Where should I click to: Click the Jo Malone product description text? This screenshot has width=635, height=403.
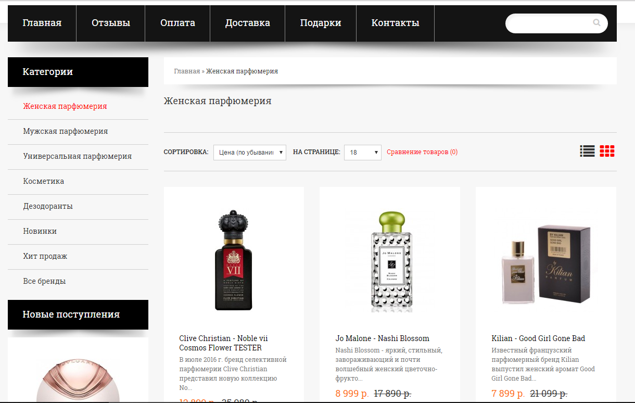(x=389, y=364)
